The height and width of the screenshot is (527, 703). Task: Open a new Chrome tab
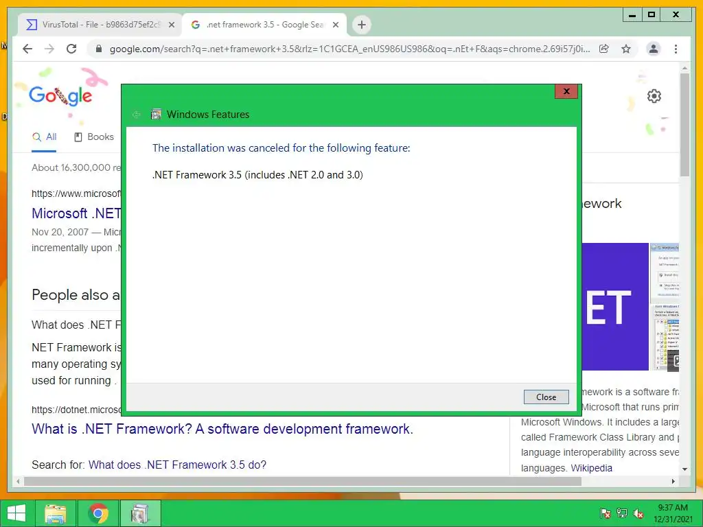[x=362, y=25]
